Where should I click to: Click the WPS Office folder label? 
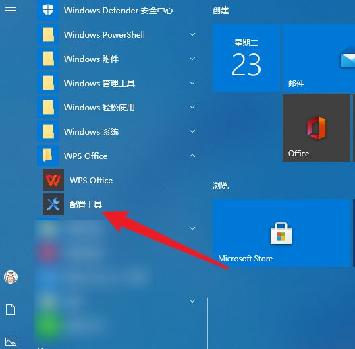coord(86,156)
